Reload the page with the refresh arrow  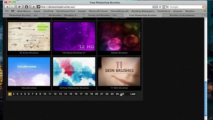(160, 7)
